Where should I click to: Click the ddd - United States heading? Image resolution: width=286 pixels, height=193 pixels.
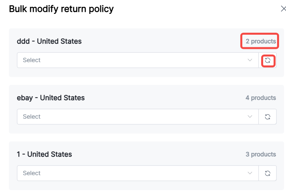pos(49,41)
